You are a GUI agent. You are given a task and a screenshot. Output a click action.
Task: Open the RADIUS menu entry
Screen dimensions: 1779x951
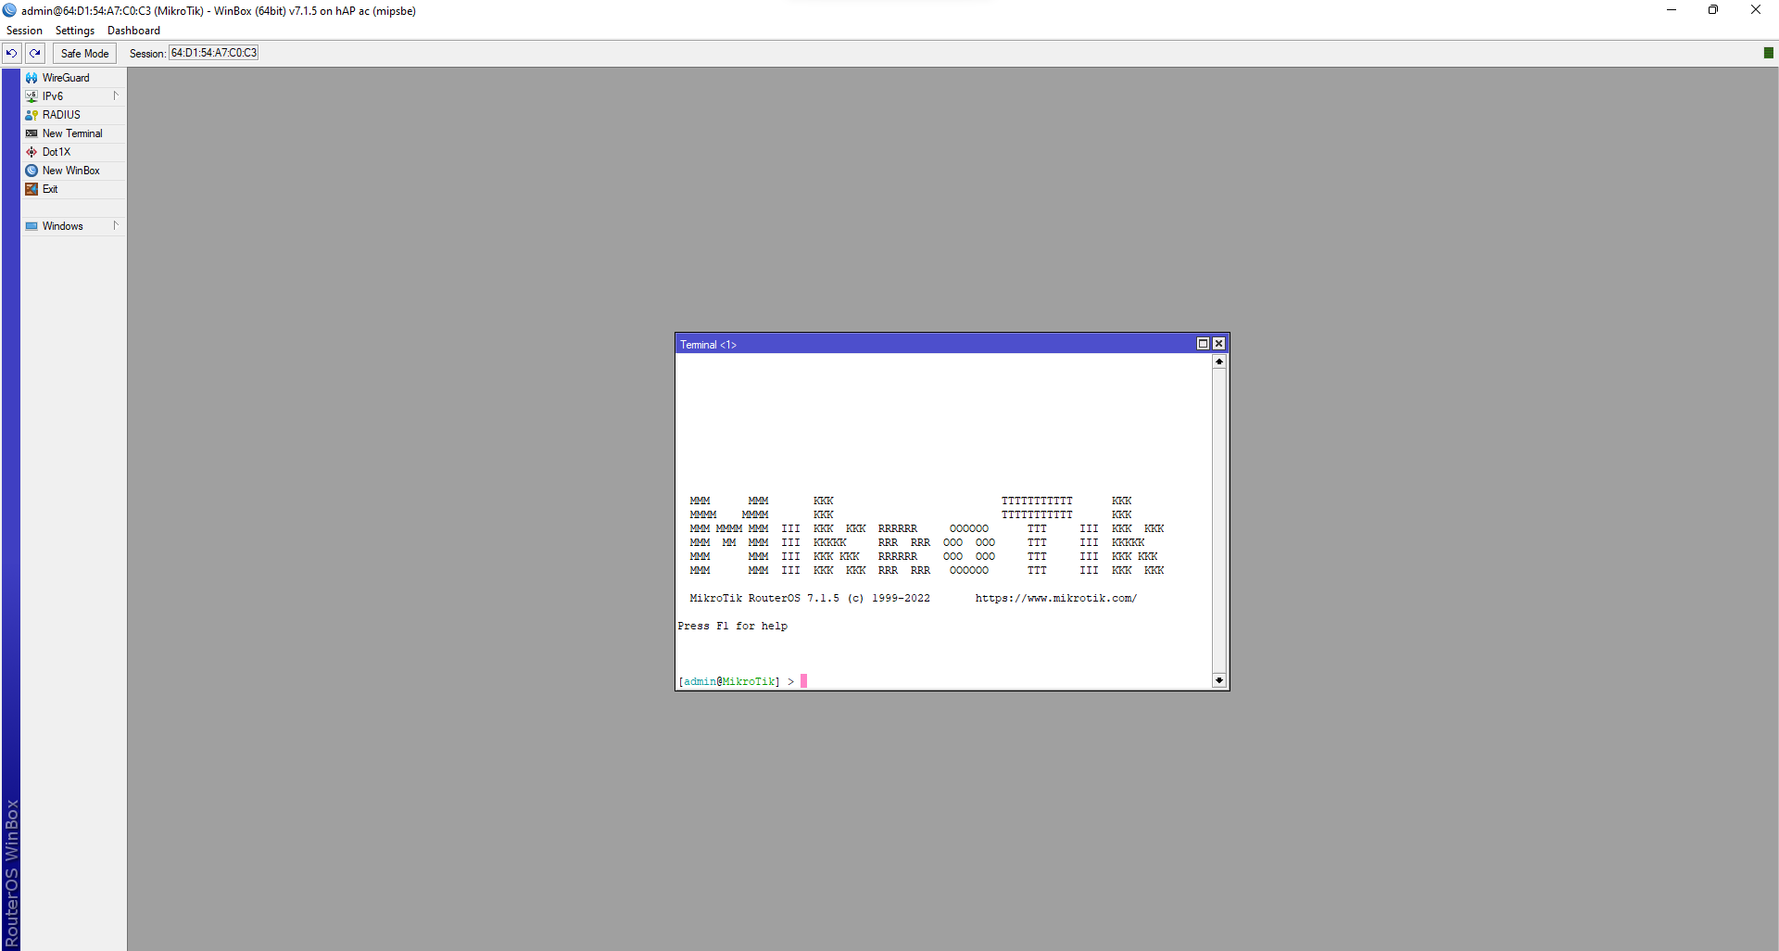tap(73, 115)
